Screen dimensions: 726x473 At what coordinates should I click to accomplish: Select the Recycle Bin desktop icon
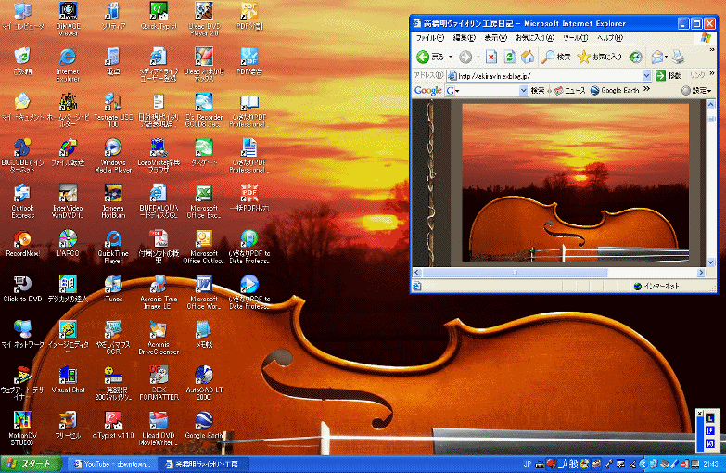[22, 61]
